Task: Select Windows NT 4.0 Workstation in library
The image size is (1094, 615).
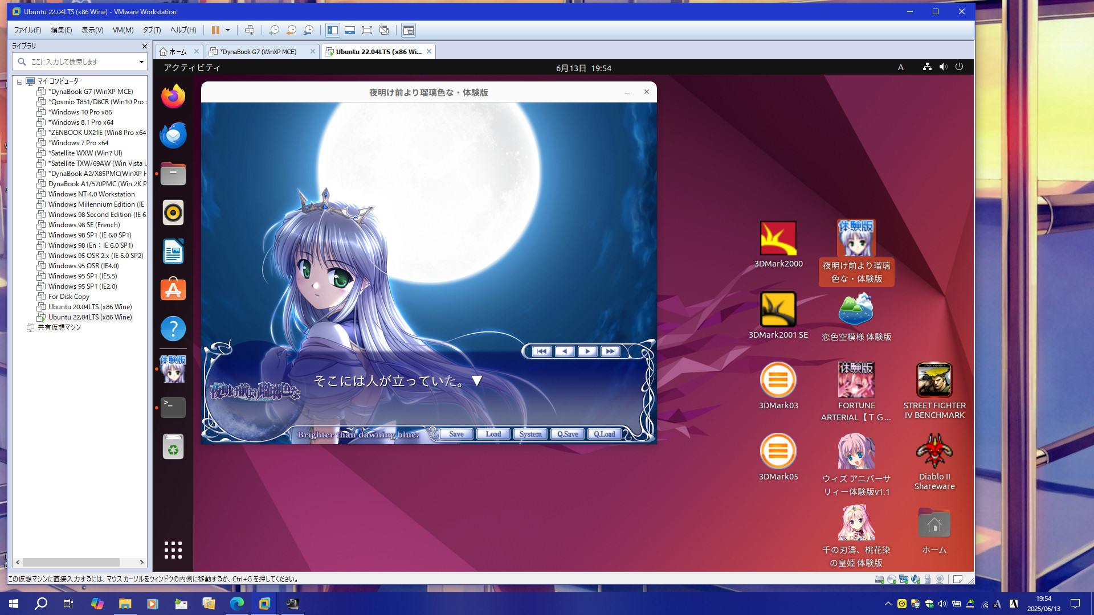Action: (91, 194)
